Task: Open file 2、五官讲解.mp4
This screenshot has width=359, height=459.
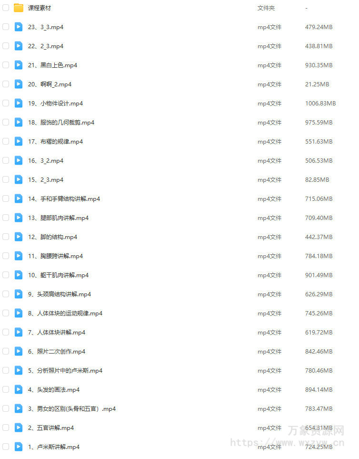Action: tap(51, 428)
